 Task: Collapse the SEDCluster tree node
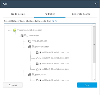[33, 74]
